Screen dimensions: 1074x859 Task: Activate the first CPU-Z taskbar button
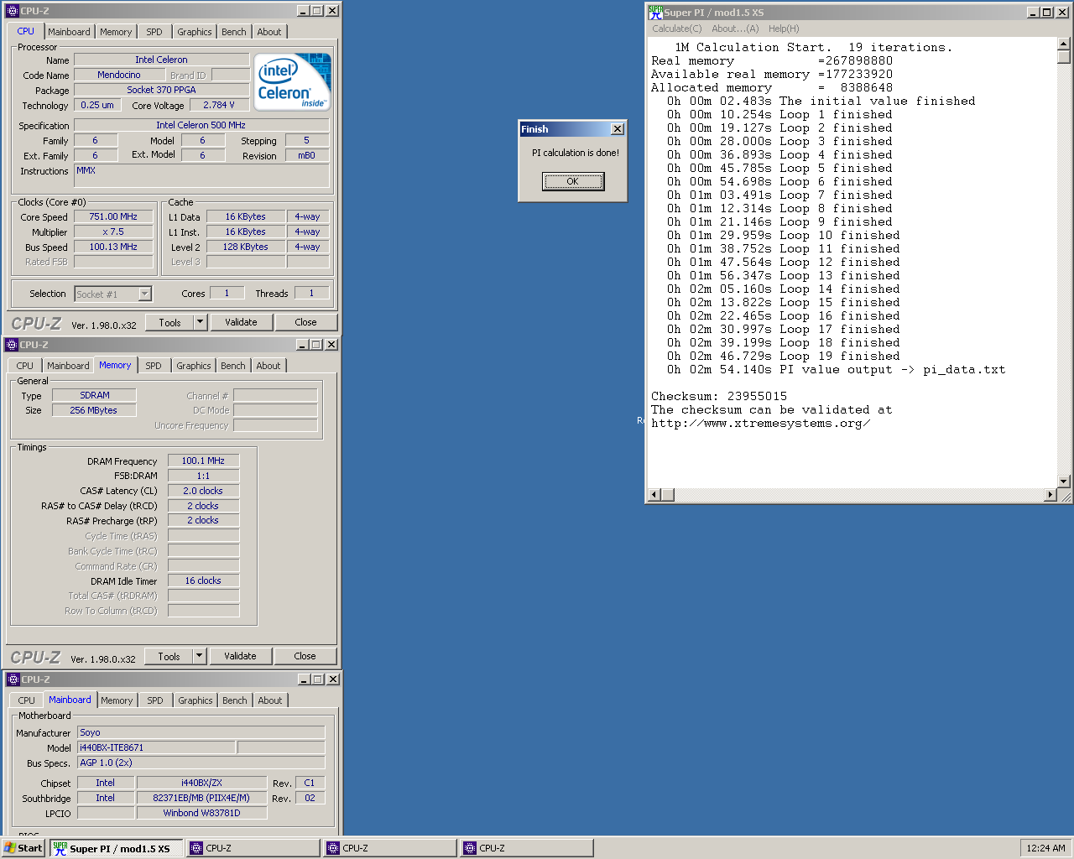pos(253,848)
